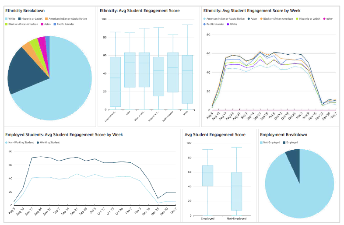
Task: Toggle Pacific Islander in weekly ethnicity legend
Action: pos(214,24)
